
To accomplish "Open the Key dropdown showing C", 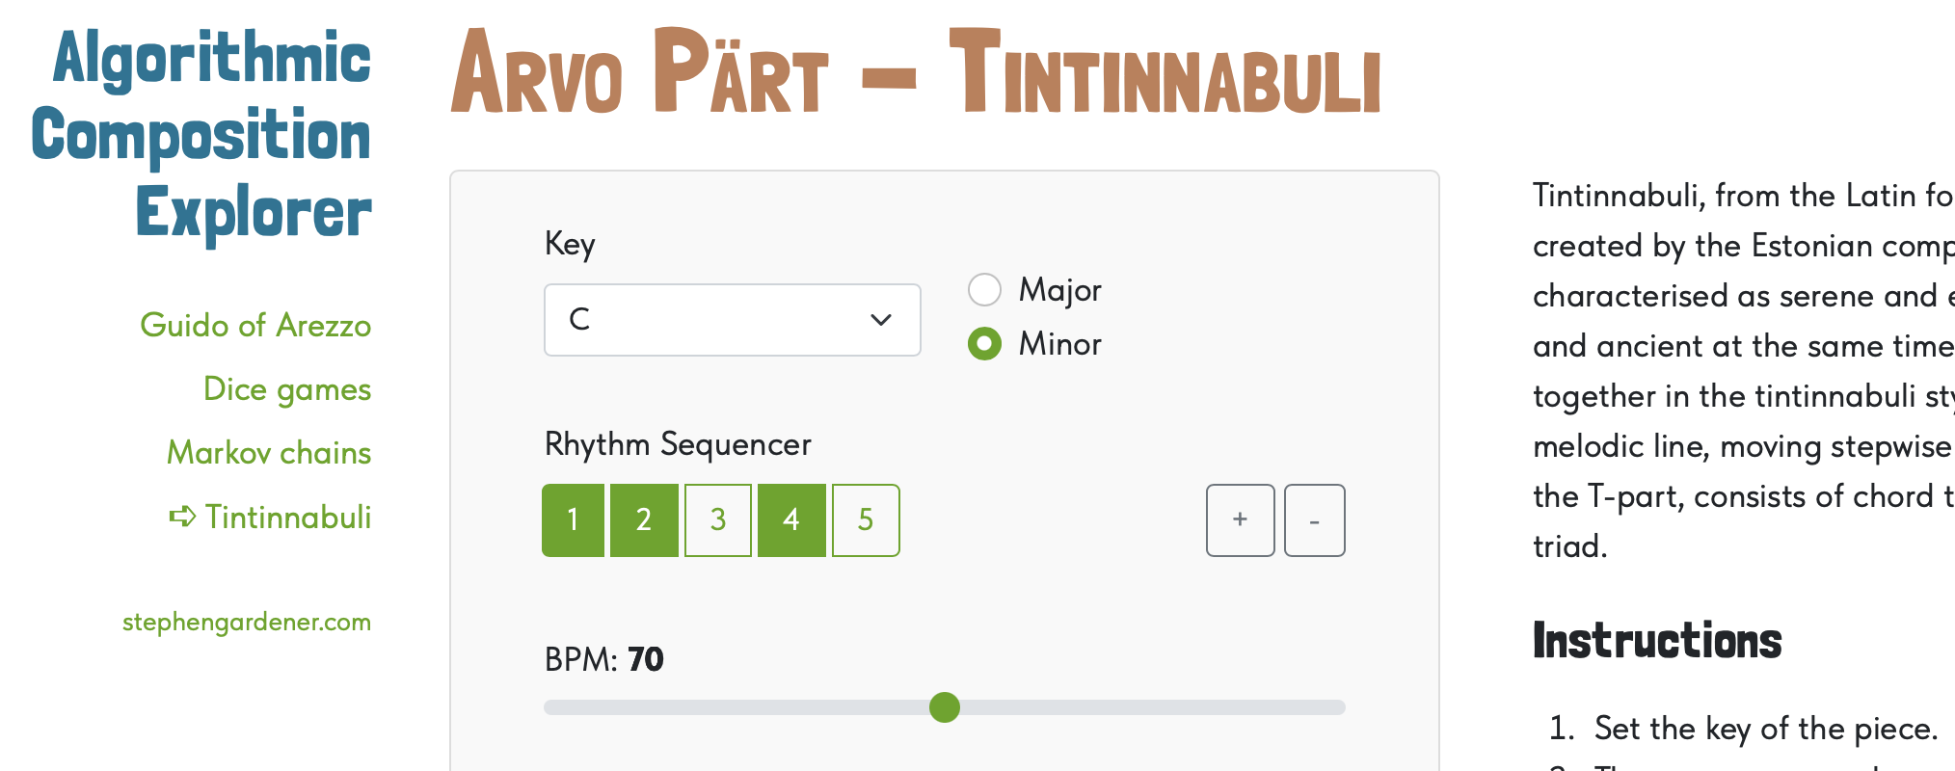I will [732, 320].
